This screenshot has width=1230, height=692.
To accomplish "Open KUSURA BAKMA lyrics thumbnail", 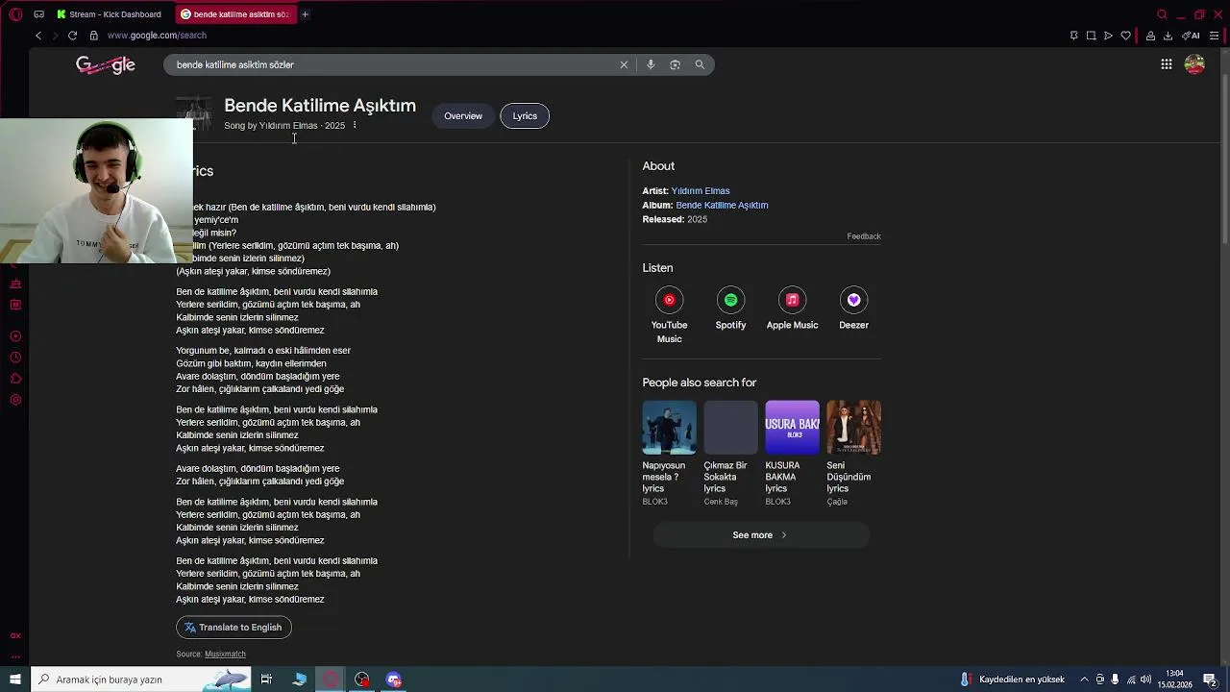I will (792, 427).
